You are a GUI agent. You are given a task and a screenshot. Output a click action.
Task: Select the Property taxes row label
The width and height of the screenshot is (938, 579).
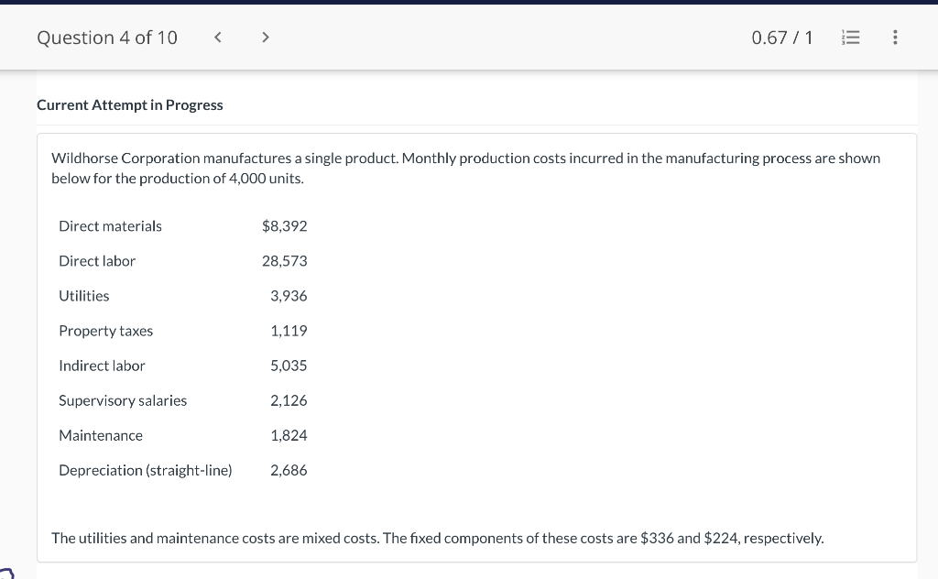click(106, 331)
